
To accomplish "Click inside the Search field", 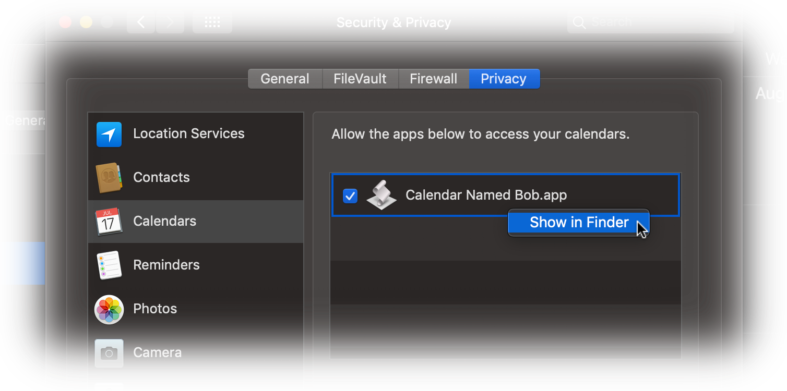I will click(650, 22).
